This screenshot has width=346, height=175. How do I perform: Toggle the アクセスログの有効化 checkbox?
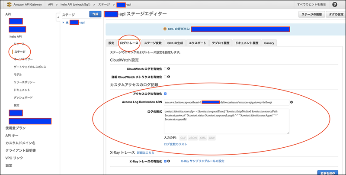165,94
